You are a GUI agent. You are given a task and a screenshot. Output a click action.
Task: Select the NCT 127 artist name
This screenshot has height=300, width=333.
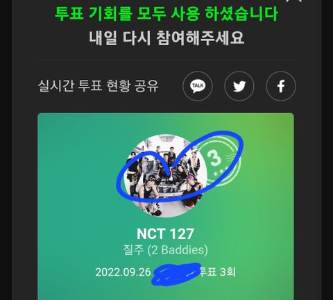pos(165,234)
